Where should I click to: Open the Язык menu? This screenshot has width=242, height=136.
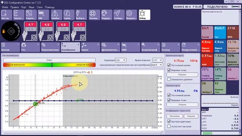[x=31, y=7]
